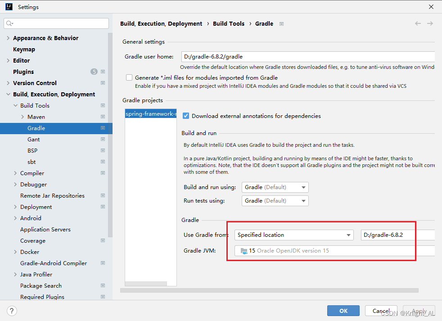Select sbt under Build Tools

point(32,162)
